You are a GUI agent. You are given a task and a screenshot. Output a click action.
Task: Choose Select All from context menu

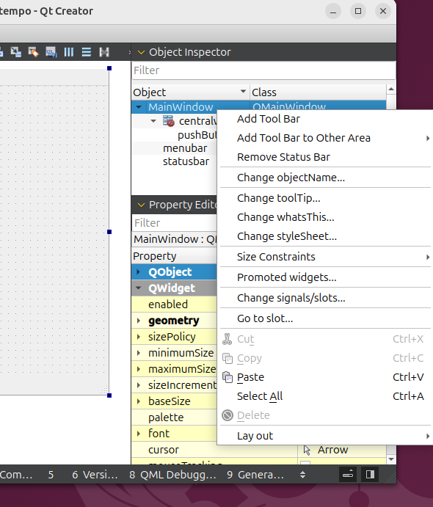click(x=326, y=396)
